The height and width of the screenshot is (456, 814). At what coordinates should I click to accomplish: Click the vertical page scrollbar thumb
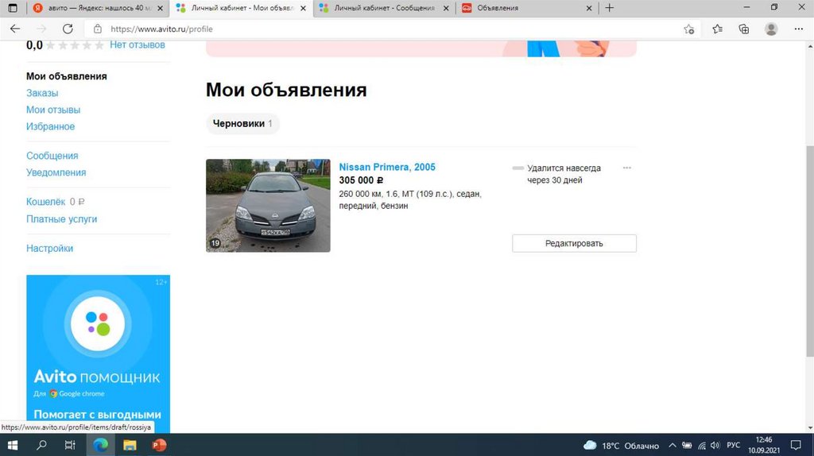(810, 252)
